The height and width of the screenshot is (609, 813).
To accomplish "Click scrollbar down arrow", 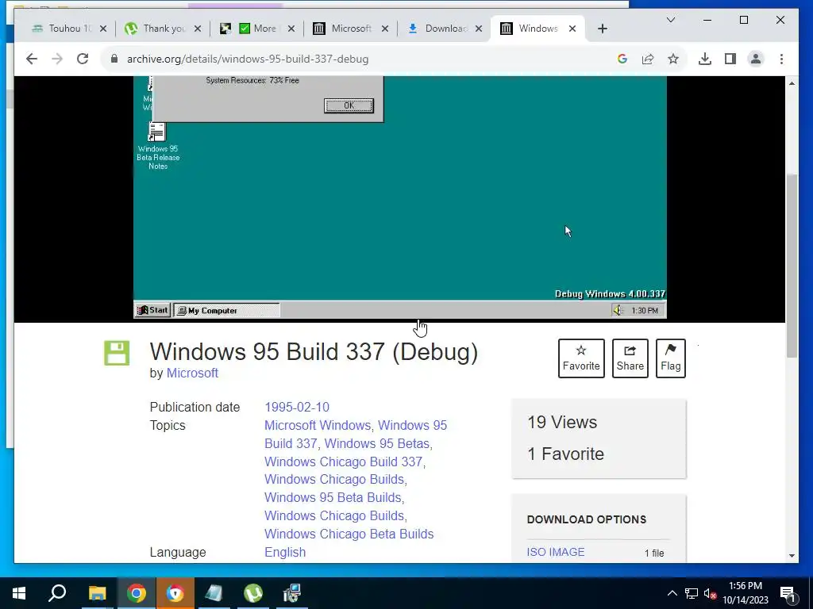I will 792,555.
